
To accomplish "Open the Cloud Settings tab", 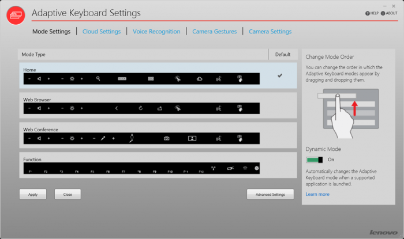I will click(x=102, y=32).
